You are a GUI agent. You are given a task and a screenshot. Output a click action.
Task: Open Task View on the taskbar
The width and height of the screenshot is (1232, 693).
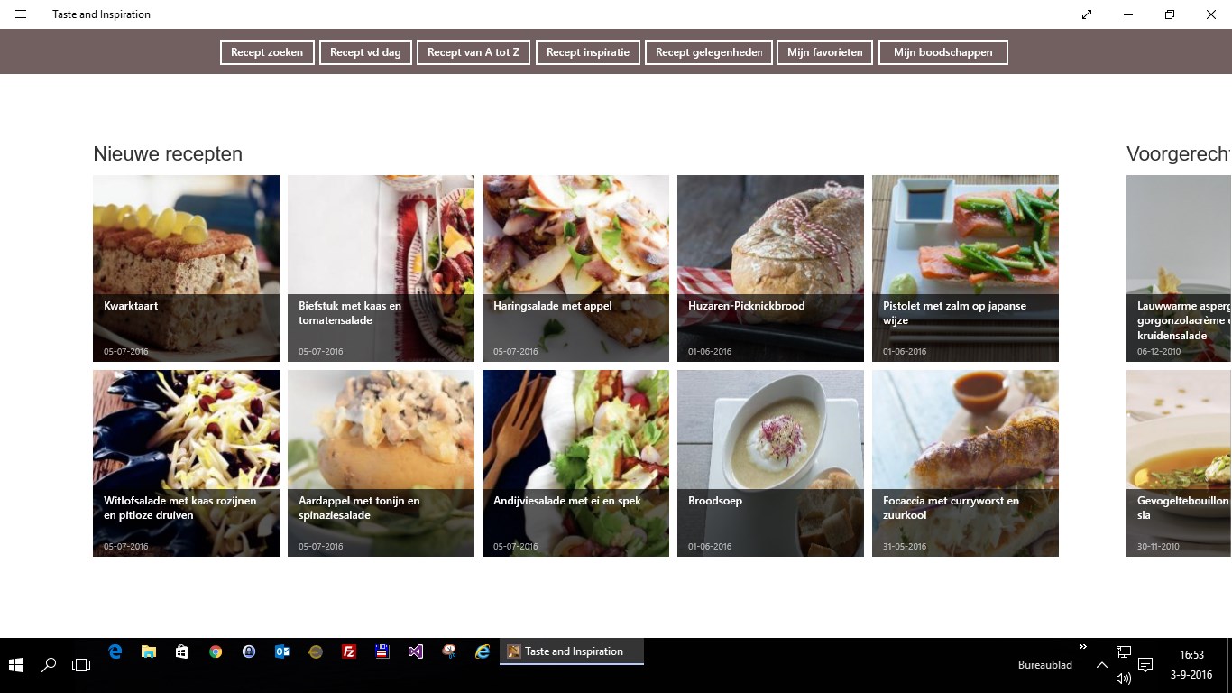click(81, 665)
